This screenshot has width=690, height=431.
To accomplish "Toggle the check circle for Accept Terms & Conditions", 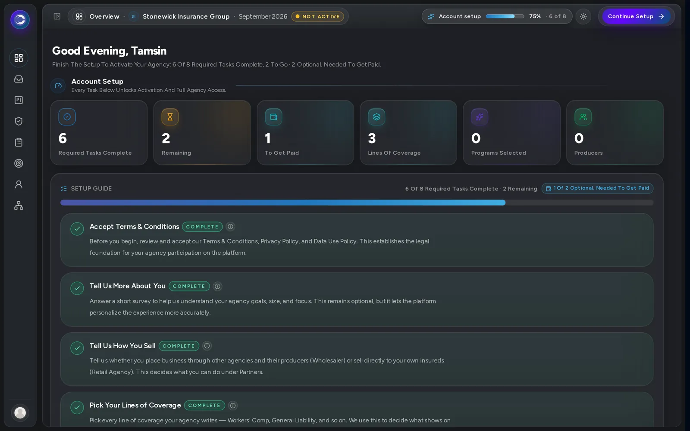I will (77, 229).
